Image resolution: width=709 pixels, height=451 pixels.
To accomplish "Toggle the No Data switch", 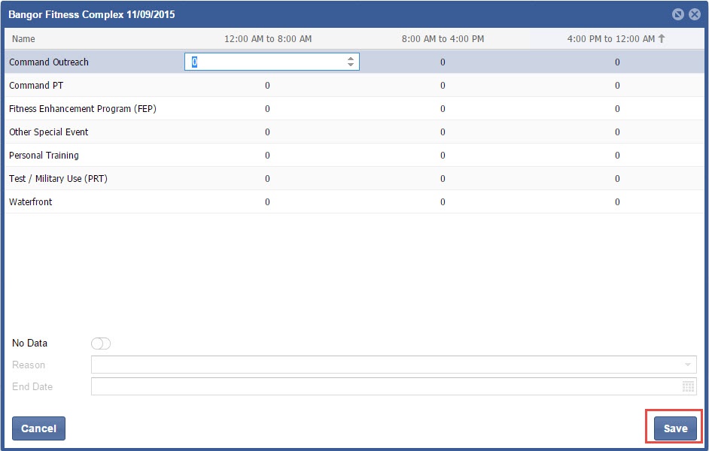I will coord(101,344).
